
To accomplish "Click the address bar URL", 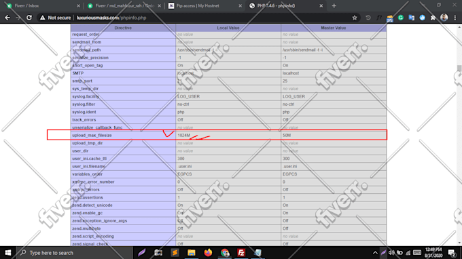I will (111, 18).
